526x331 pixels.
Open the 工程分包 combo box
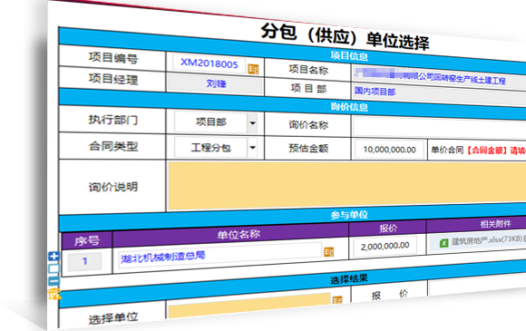(216, 147)
